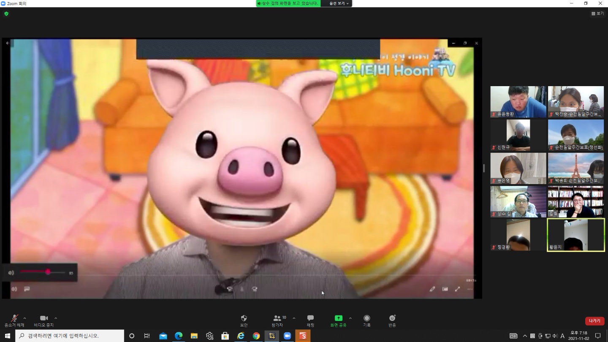Toggle the IME language indicator A
The image size is (608, 342).
click(562, 336)
